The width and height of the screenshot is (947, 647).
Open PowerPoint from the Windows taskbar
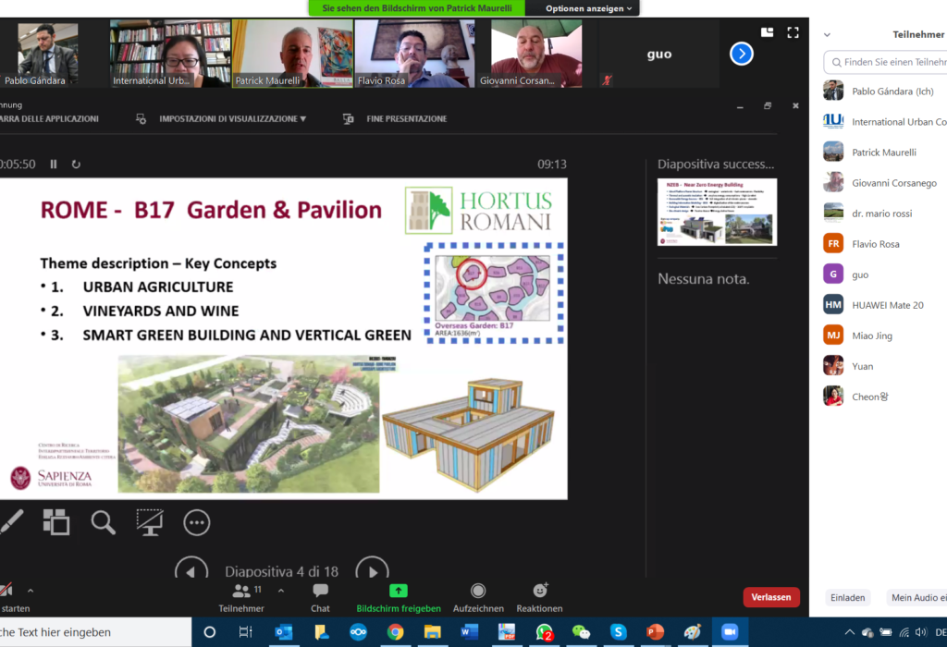click(x=654, y=633)
